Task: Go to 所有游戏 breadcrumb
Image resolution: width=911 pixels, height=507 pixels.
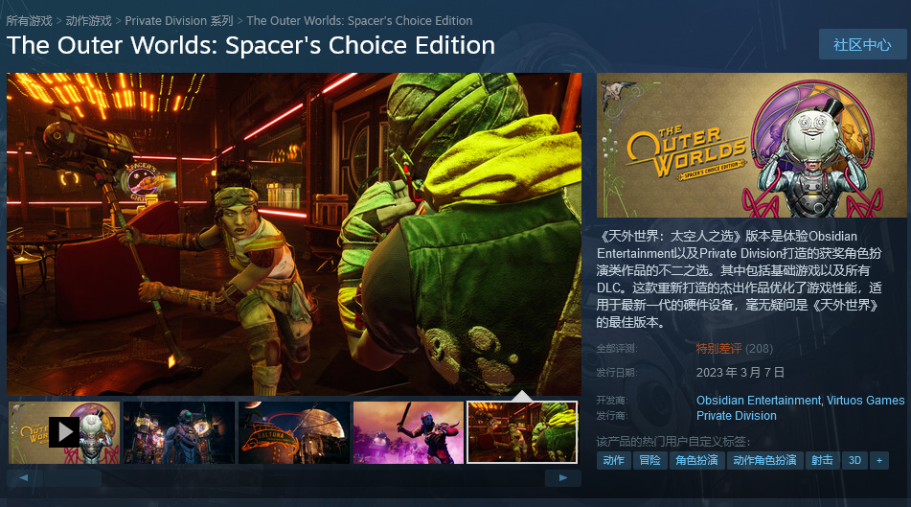Action: click(x=29, y=21)
